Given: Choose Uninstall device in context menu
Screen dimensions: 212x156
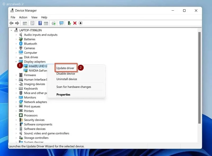Looking at the screenshot, I should pyautogui.click(x=67, y=79).
